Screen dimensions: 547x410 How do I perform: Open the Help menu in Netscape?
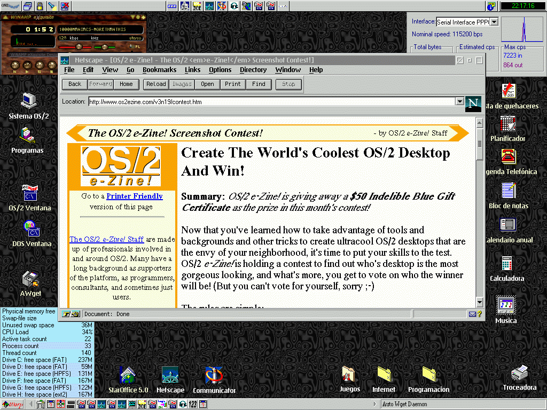[316, 70]
